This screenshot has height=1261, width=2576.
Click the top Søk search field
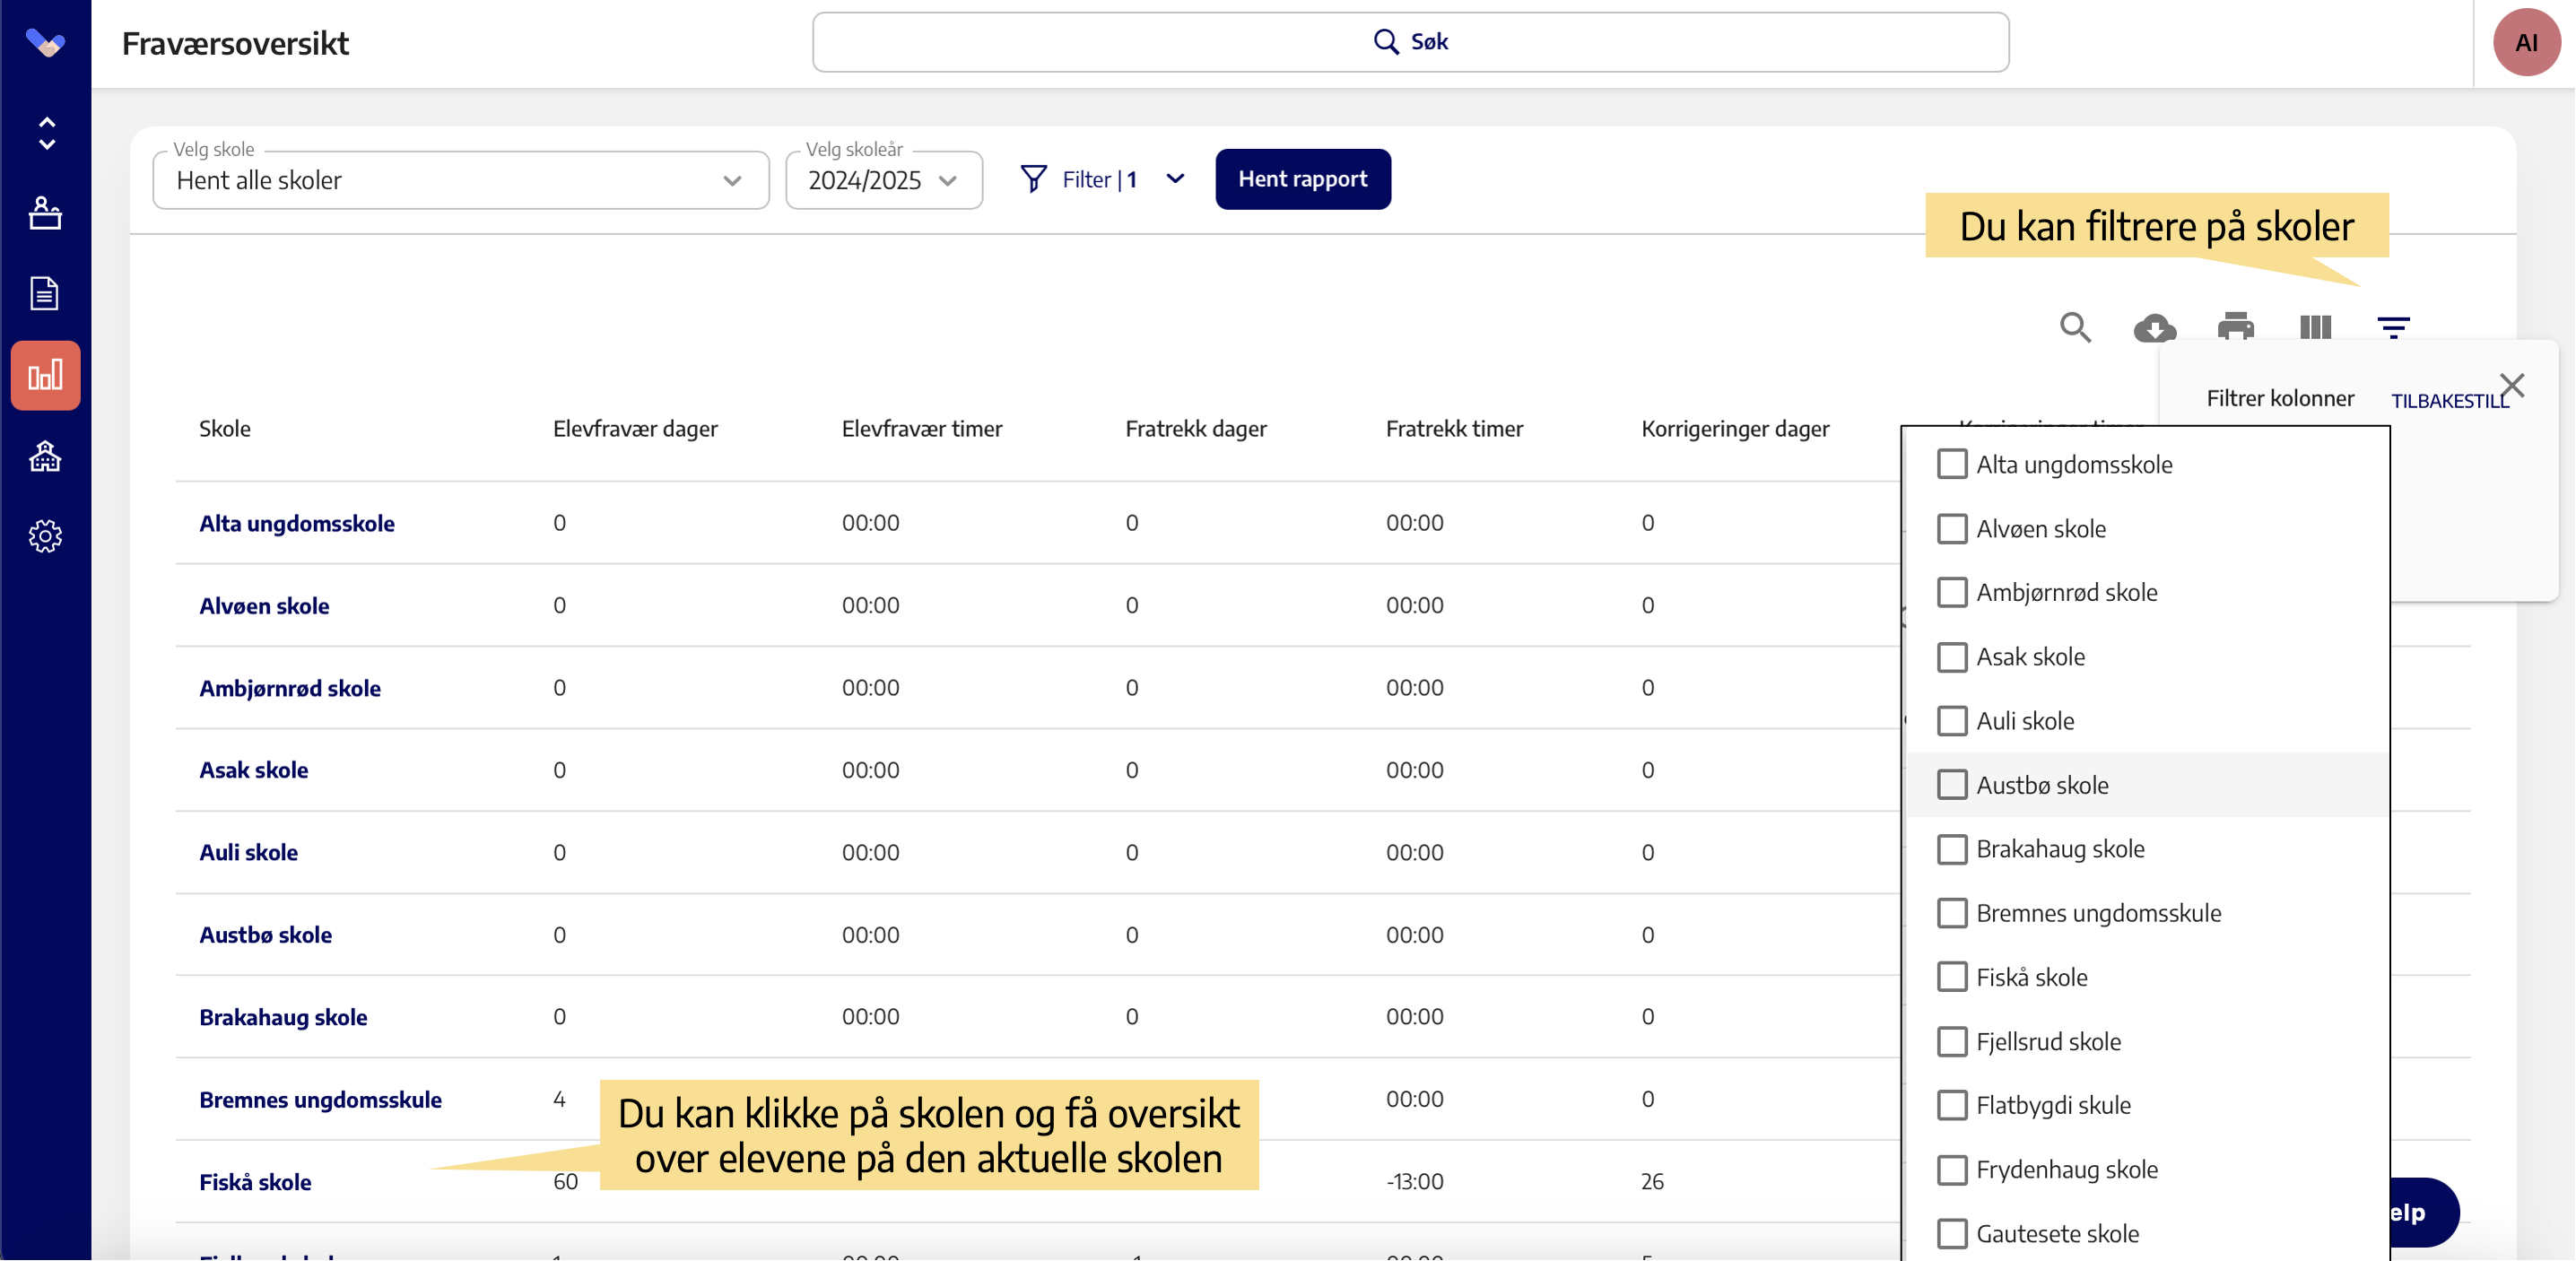coord(1410,42)
